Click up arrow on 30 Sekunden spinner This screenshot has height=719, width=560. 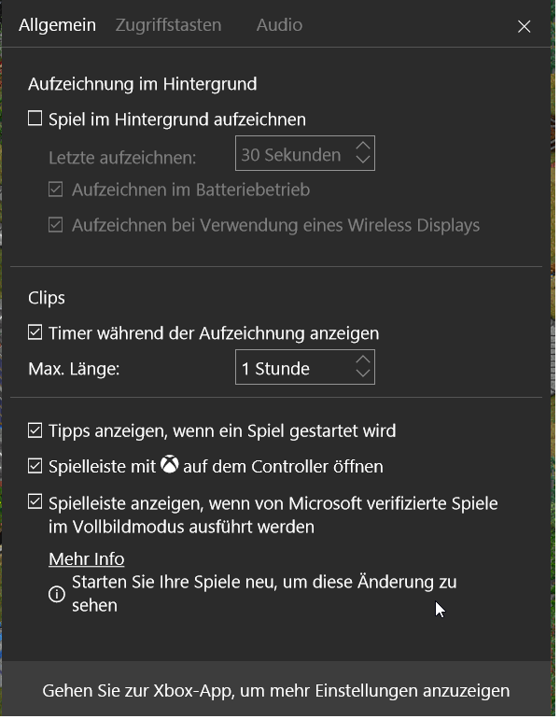[363, 147]
